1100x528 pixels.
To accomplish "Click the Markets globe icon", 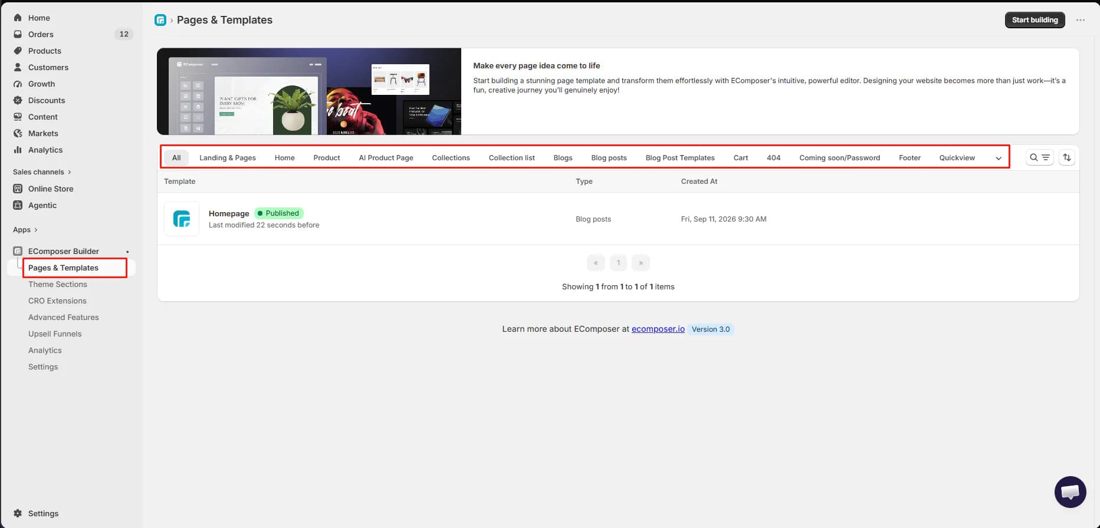I will click(x=18, y=133).
